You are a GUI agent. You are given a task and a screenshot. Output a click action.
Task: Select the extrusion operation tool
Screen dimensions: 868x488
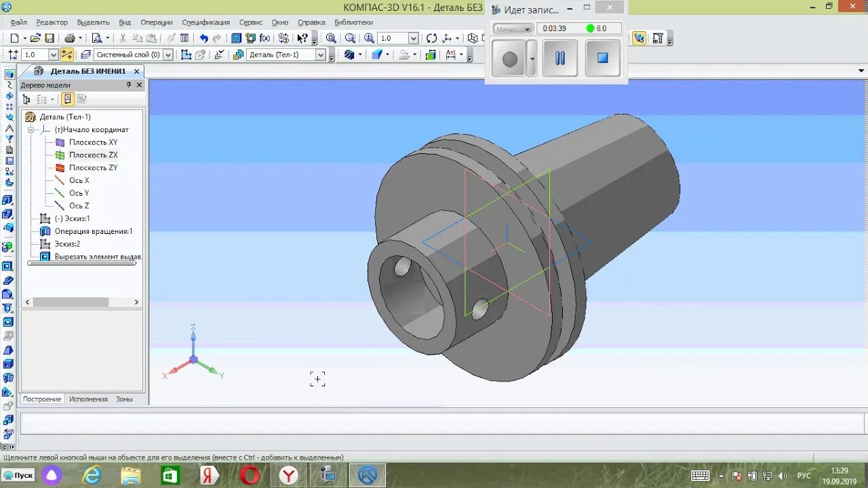[x=8, y=201]
